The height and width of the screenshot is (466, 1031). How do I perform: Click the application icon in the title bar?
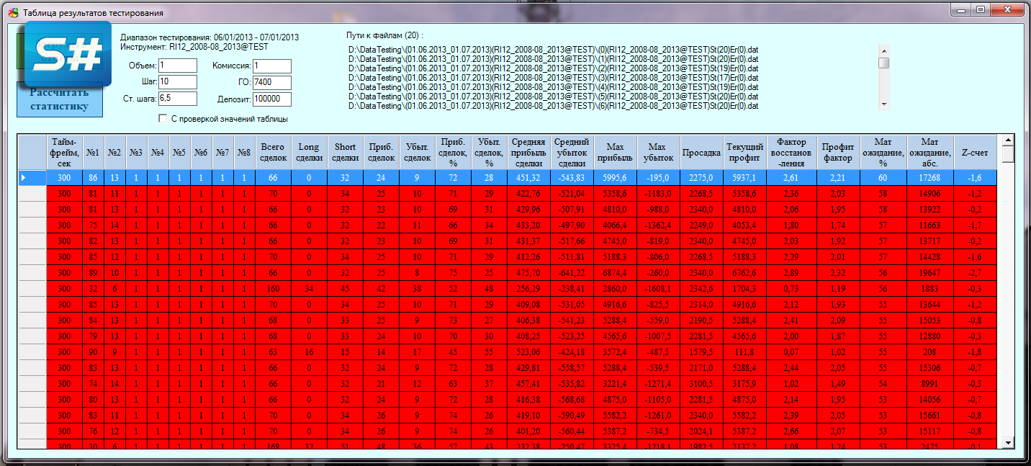pyautogui.click(x=12, y=12)
